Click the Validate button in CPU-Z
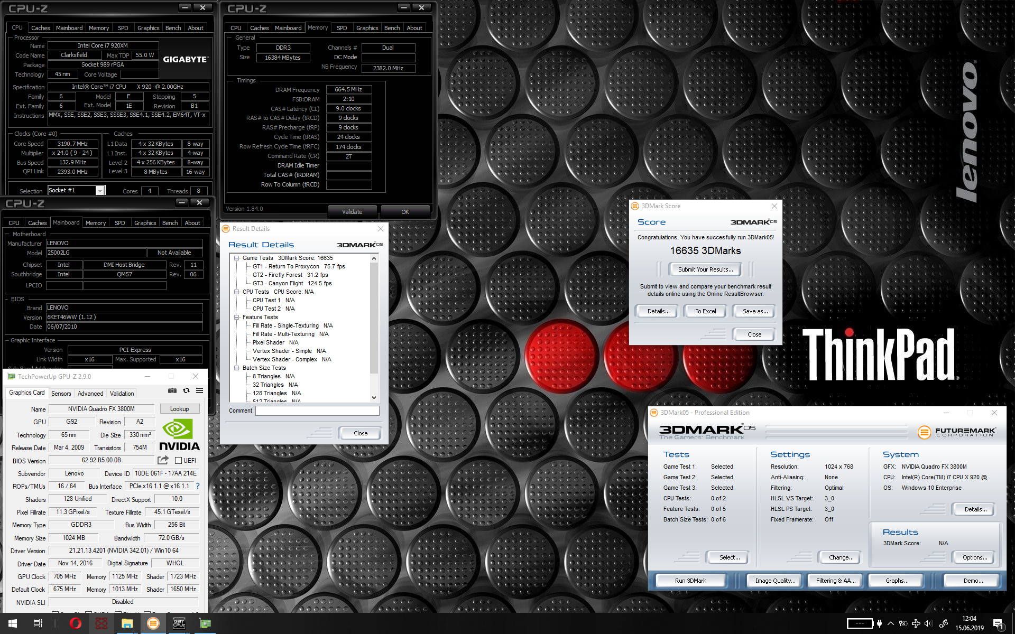The image size is (1015, 634). (352, 212)
